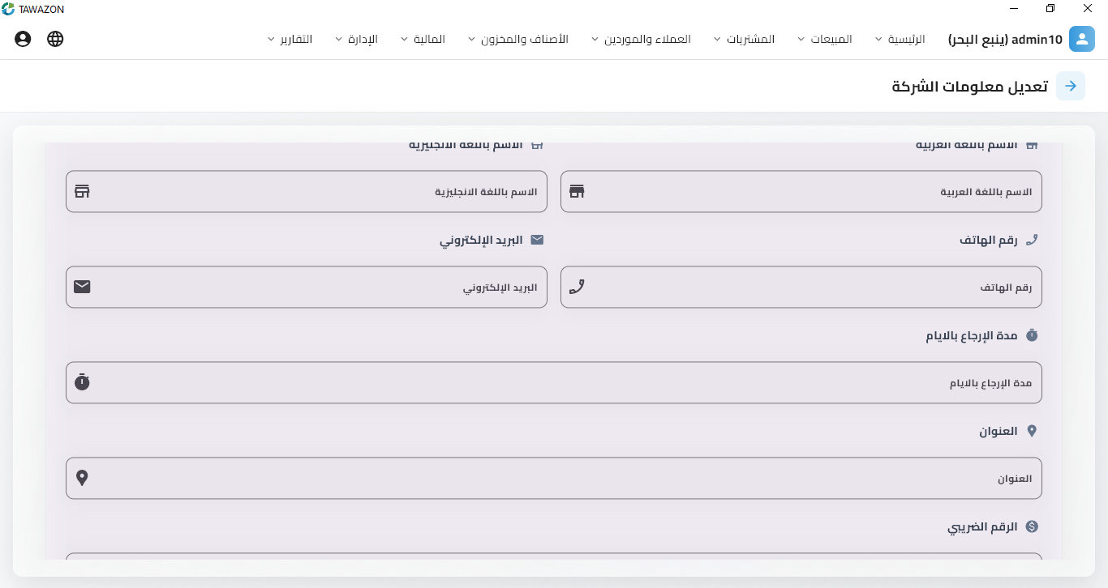This screenshot has width=1108, height=588.
Task: Click the user account icon at top left
Action: pos(23,39)
